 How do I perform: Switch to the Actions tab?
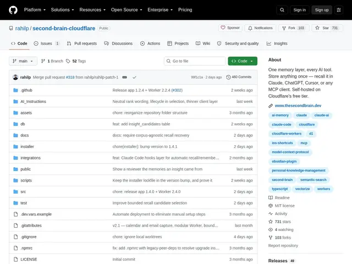150,43
